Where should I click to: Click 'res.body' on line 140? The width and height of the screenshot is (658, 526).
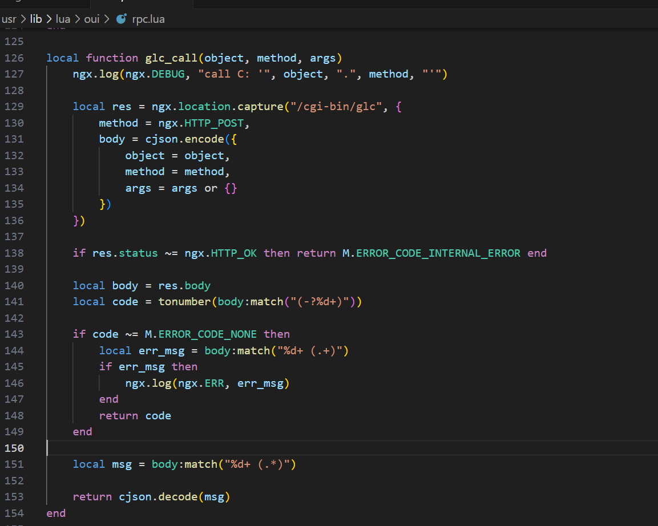(185, 286)
